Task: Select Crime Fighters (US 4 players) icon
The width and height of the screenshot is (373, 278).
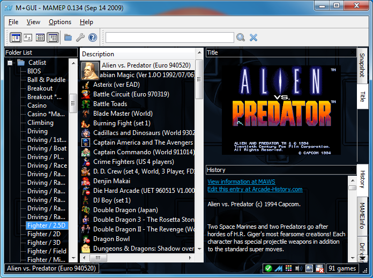Action: click(86, 162)
